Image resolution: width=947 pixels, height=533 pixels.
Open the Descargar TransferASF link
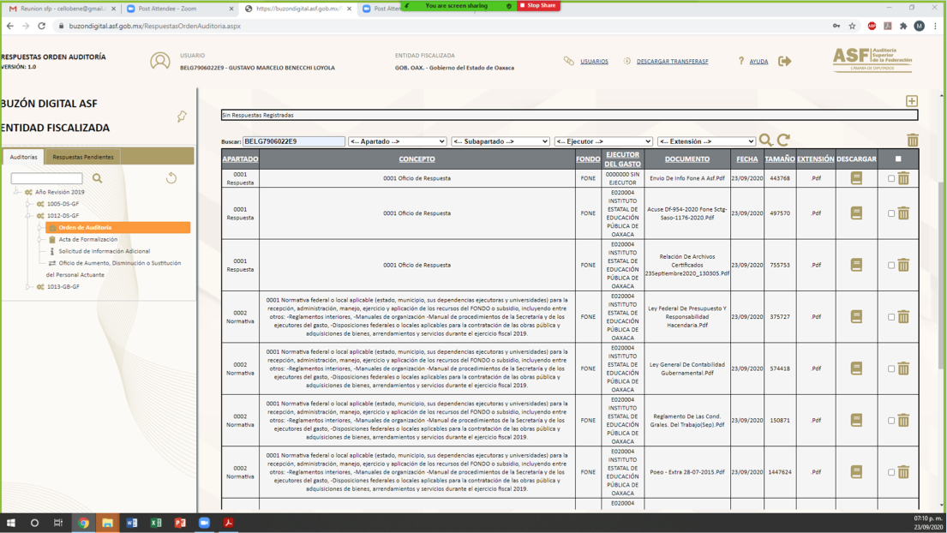click(x=672, y=62)
